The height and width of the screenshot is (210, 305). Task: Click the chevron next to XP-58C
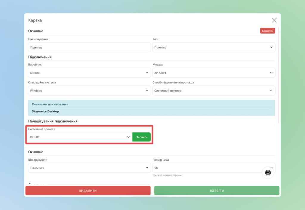tap(128, 137)
